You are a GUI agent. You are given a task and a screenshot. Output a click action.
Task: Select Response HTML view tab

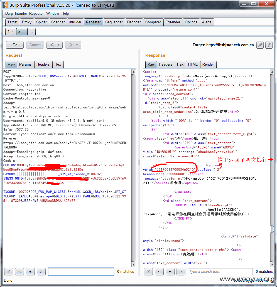tap(193, 65)
